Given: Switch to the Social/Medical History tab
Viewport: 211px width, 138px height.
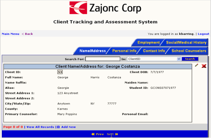Looking at the screenshot, I should (x=186, y=43).
